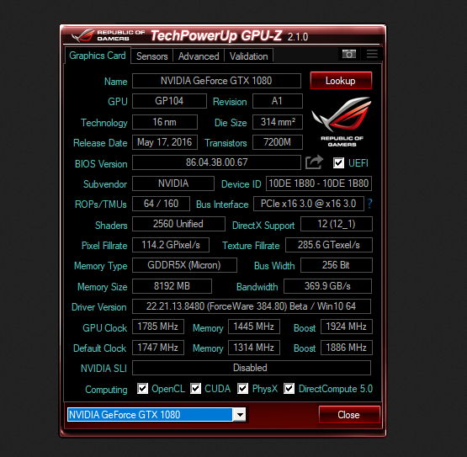Viewport: 467px width, 457px height.
Task: Click the Name field NVIDIA GeForce GTX 1080
Action: click(x=216, y=81)
